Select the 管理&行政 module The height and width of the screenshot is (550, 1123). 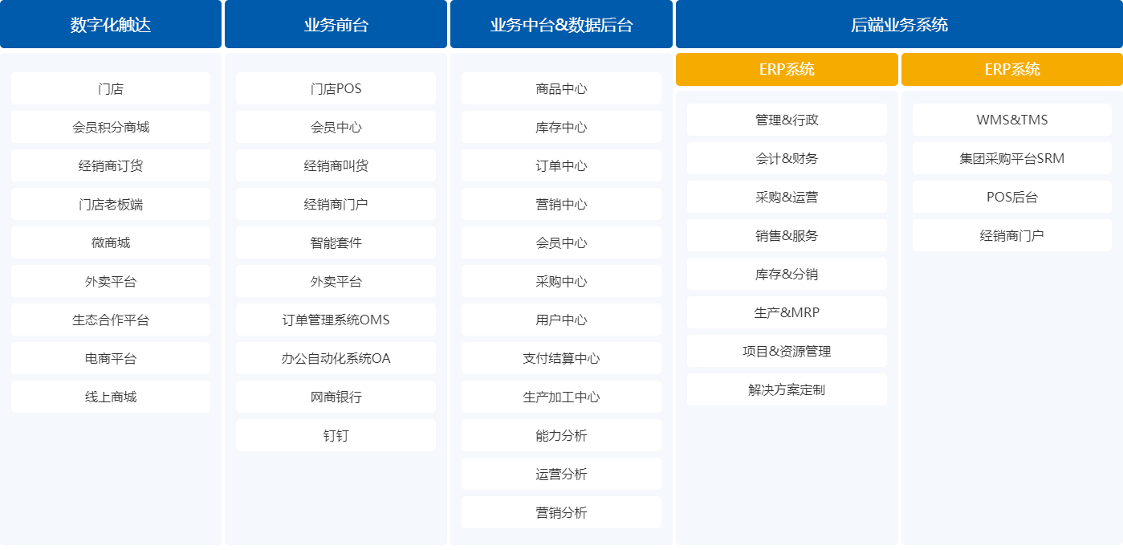pyautogui.click(x=787, y=120)
